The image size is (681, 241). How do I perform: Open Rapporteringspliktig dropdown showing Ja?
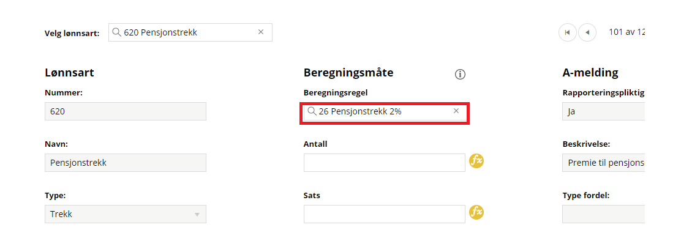(x=603, y=111)
